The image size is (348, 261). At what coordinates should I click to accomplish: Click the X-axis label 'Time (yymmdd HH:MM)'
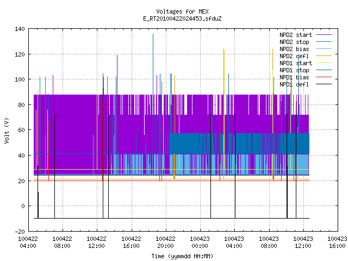(x=182, y=256)
